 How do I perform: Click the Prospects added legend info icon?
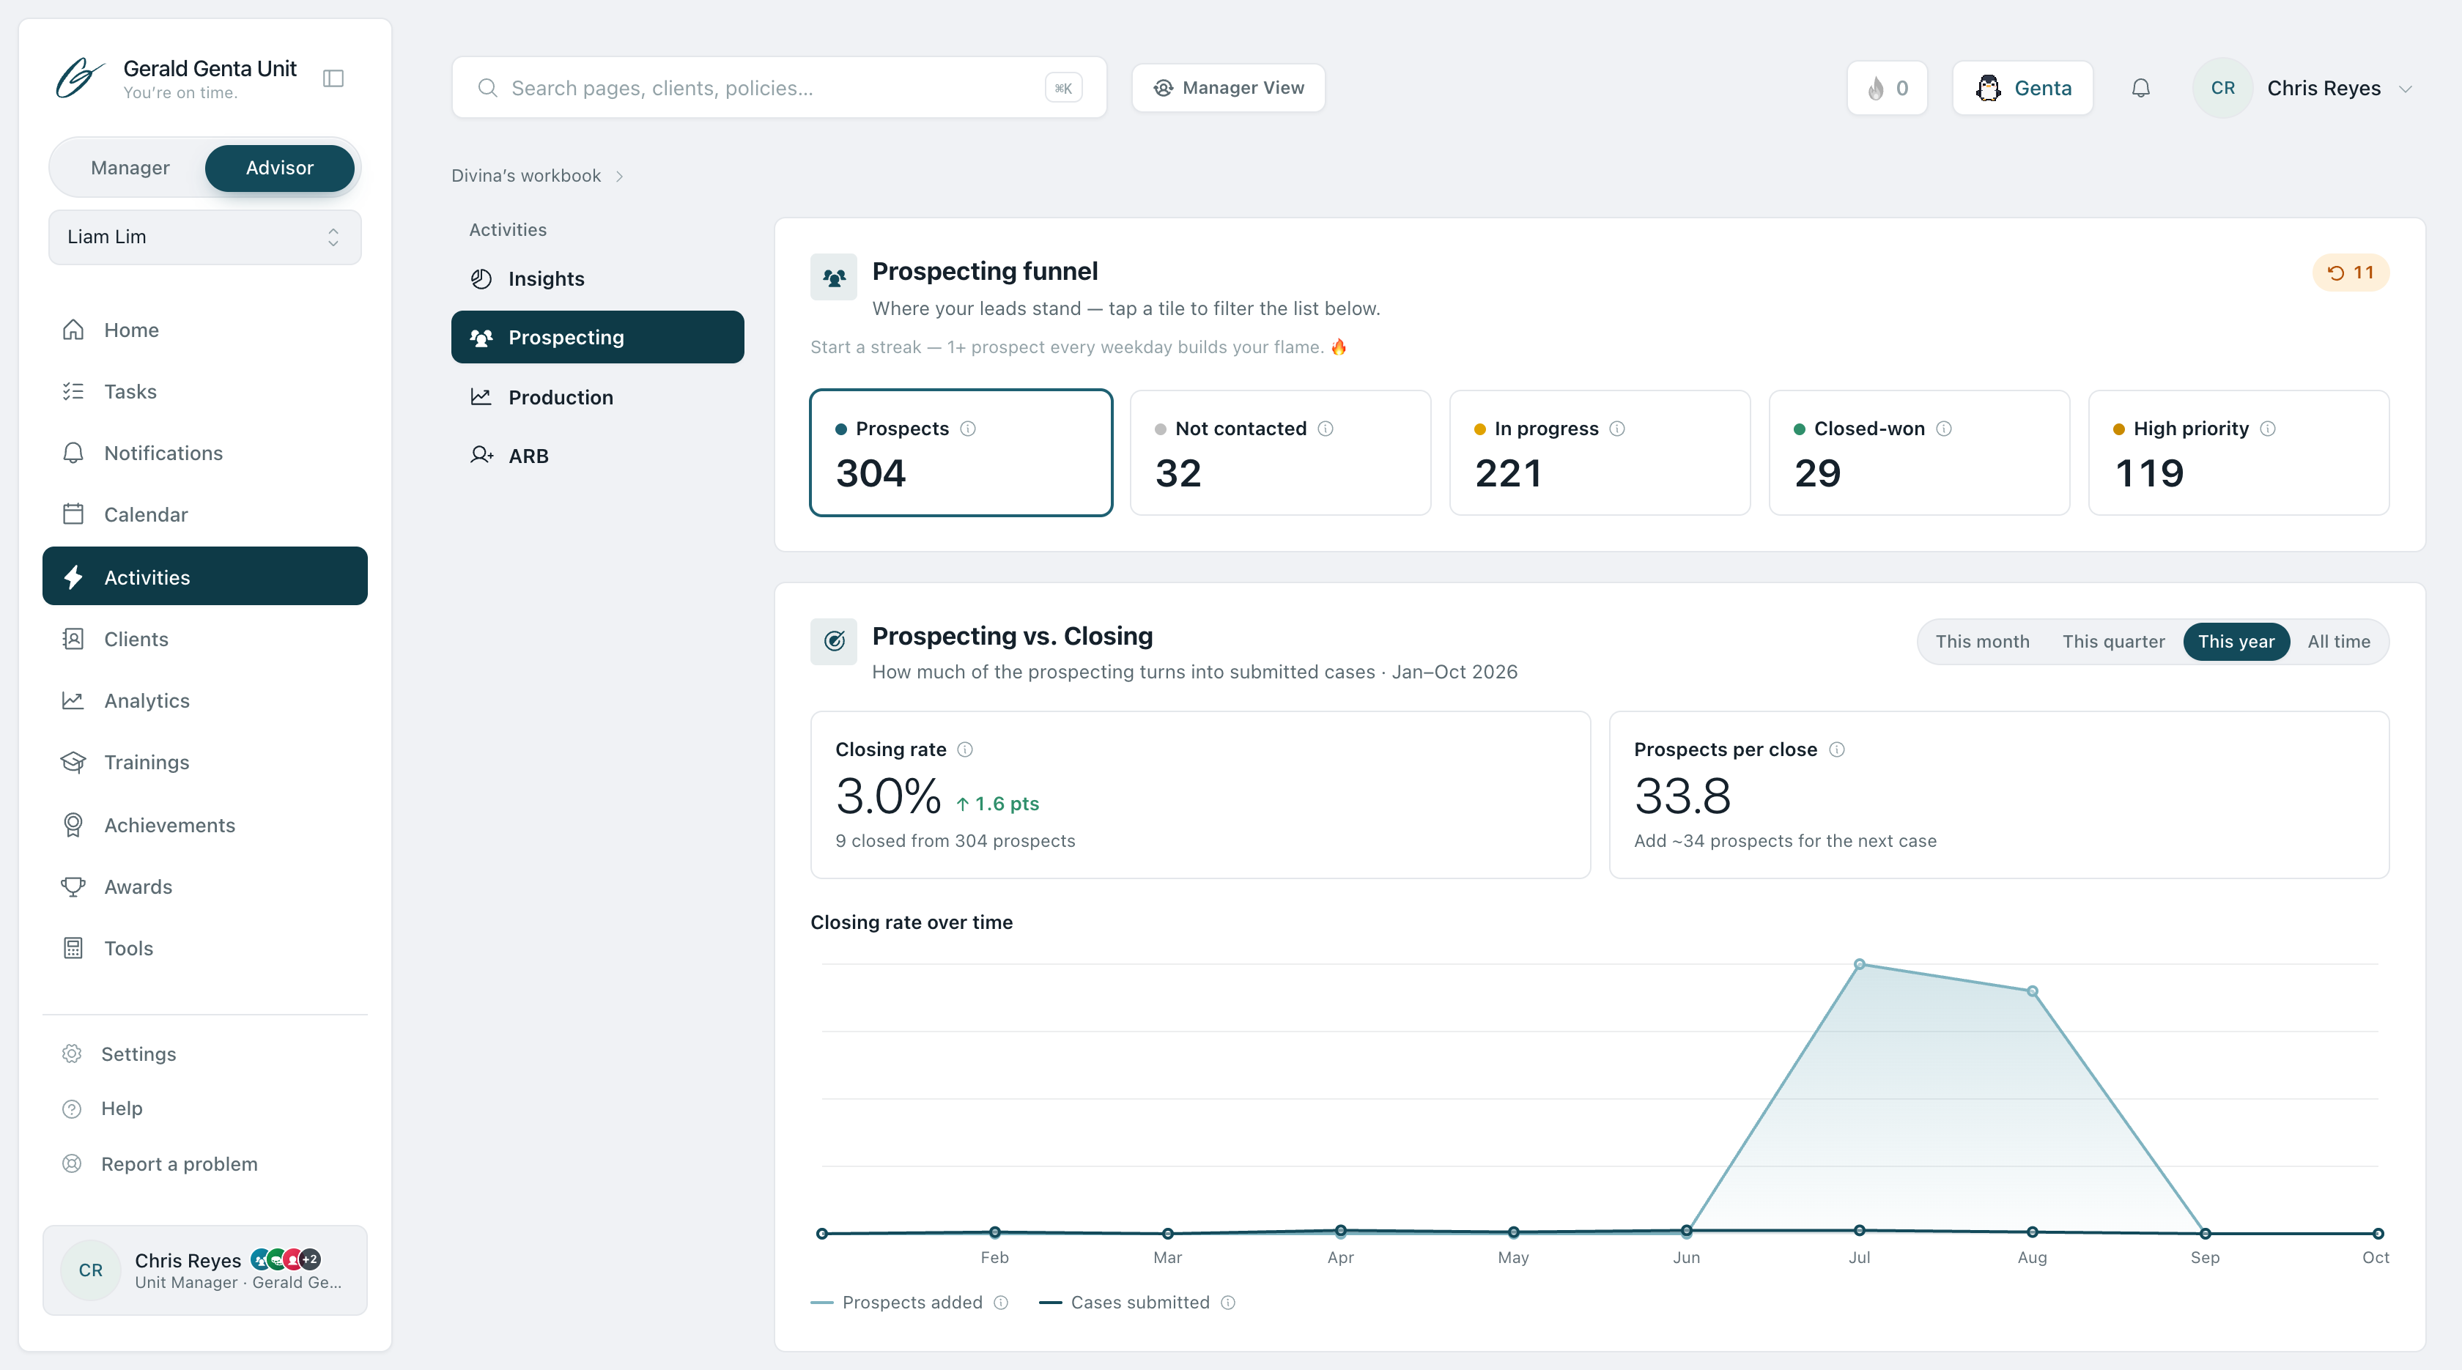1001,1302
